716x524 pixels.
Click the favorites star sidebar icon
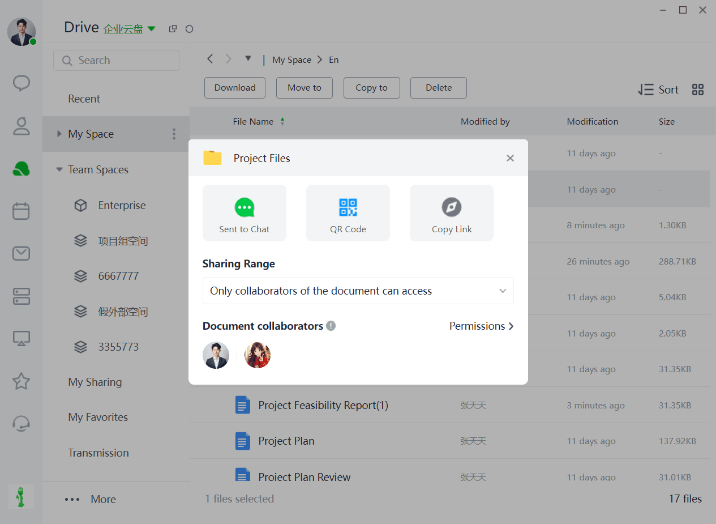(x=22, y=381)
